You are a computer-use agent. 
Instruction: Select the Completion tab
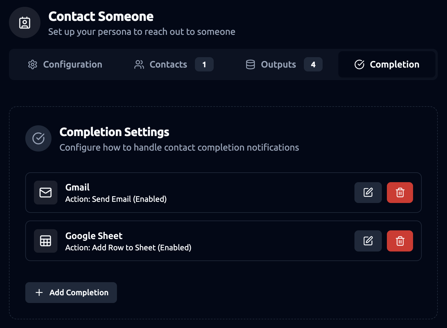pos(387,65)
